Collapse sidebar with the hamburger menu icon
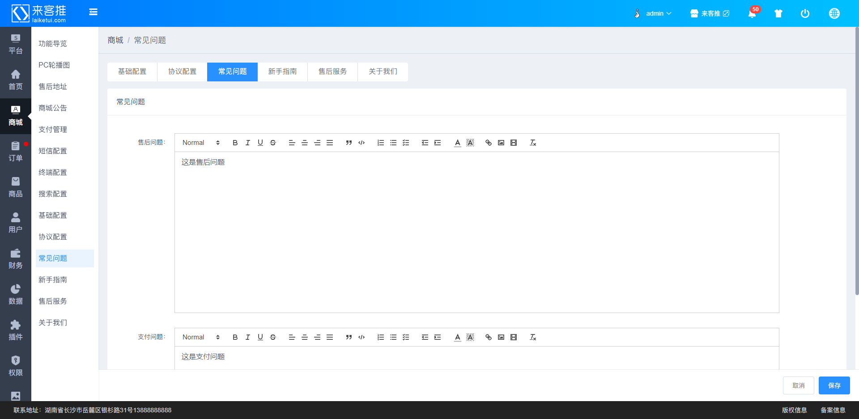The image size is (859, 419). [x=93, y=12]
